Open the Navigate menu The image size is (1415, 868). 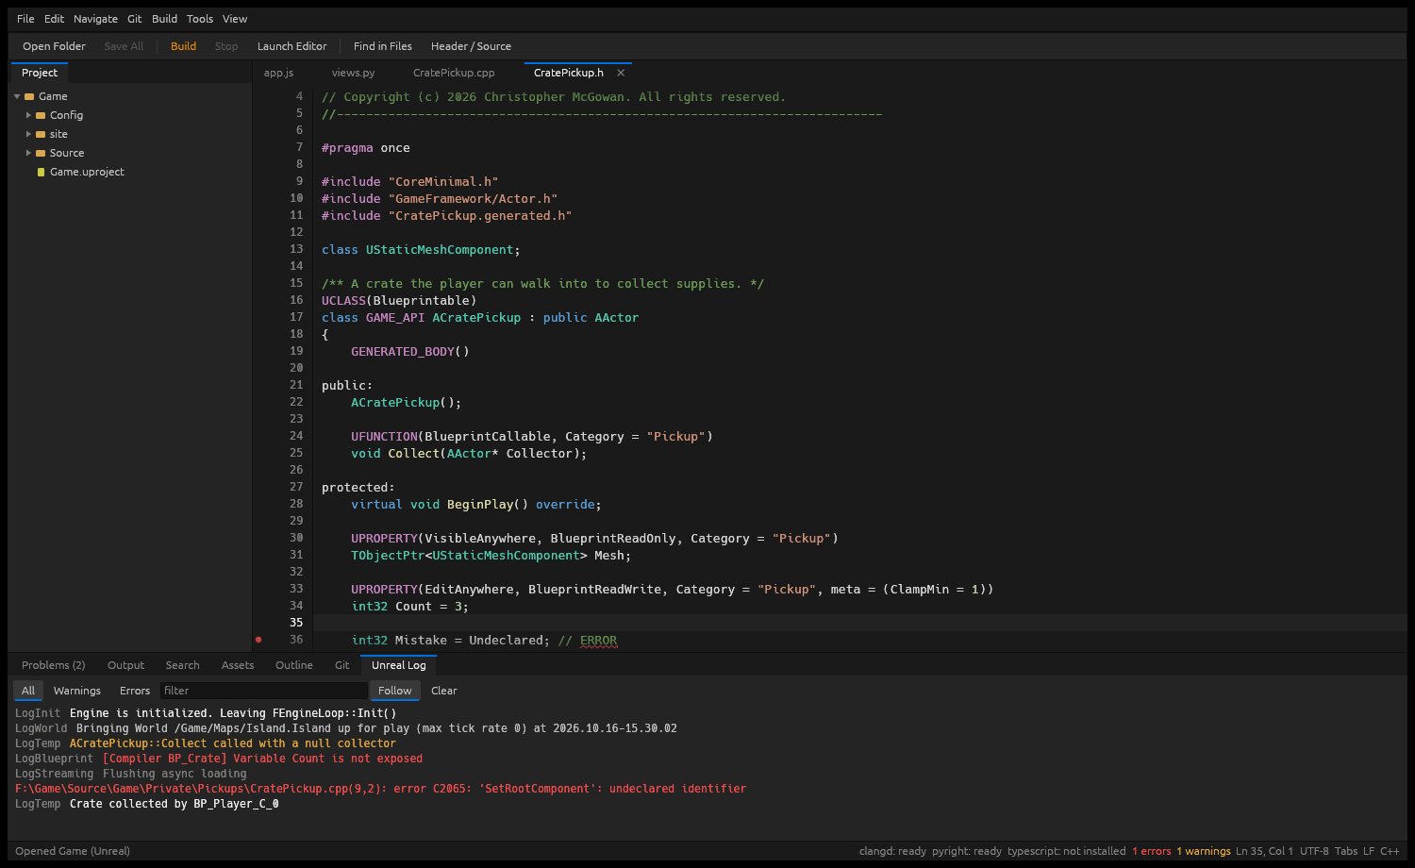[95, 19]
